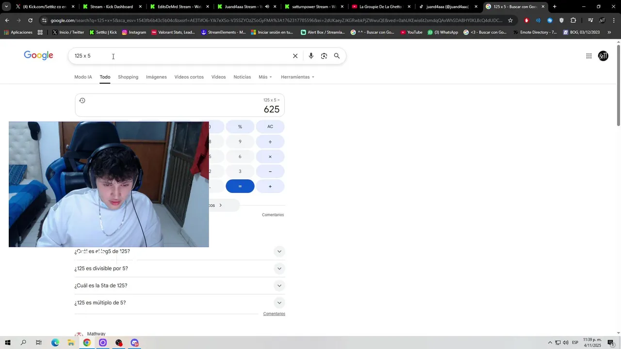Close the 125 x 5 Google tab
The height and width of the screenshot is (349, 621).
click(543, 7)
